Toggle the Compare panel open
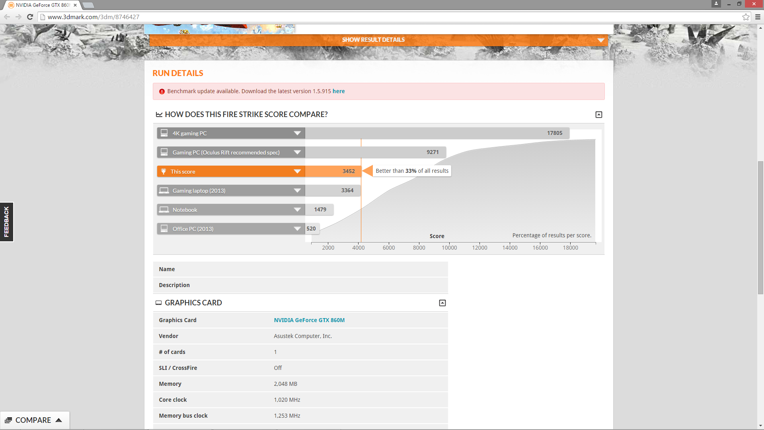The image size is (764, 430). 34,420
